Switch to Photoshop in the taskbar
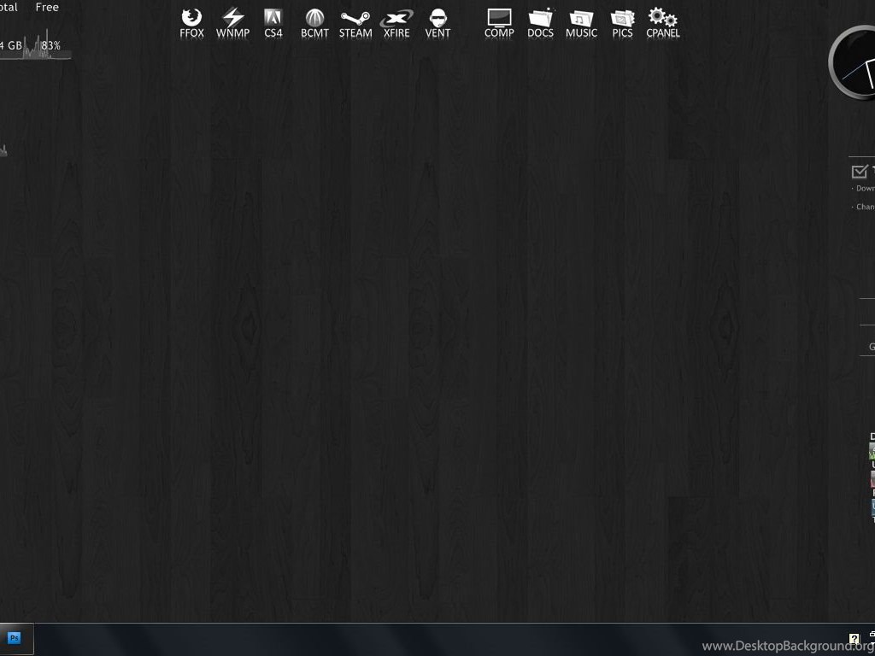Image resolution: width=875 pixels, height=656 pixels. point(15,638)
